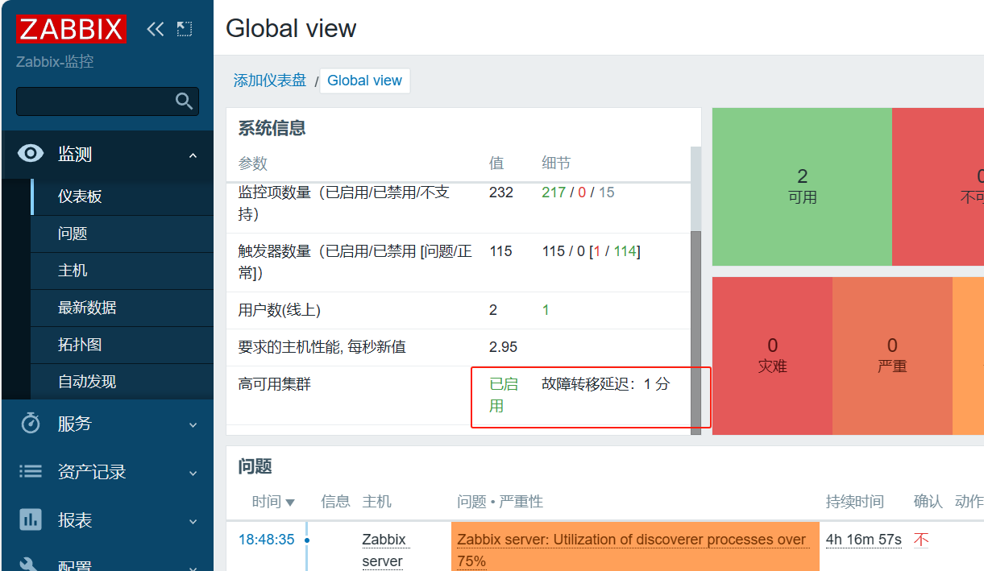
Task: Click the red 灾难 severity tile
Action: 772,355
